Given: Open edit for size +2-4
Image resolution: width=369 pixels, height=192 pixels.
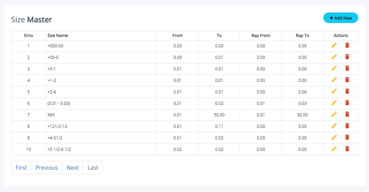Looking at the screenshot, I should tap(334, 91).
